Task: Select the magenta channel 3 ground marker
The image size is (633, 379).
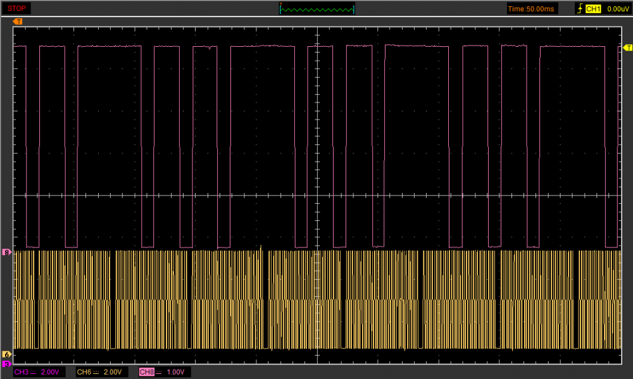Action: pyautogui.click(x=7, y=364)
